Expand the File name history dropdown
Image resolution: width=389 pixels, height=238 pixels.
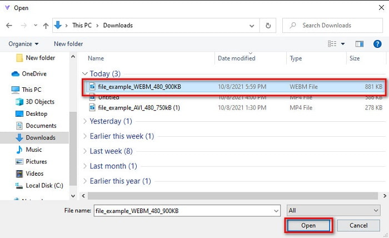tap(276, 210)
